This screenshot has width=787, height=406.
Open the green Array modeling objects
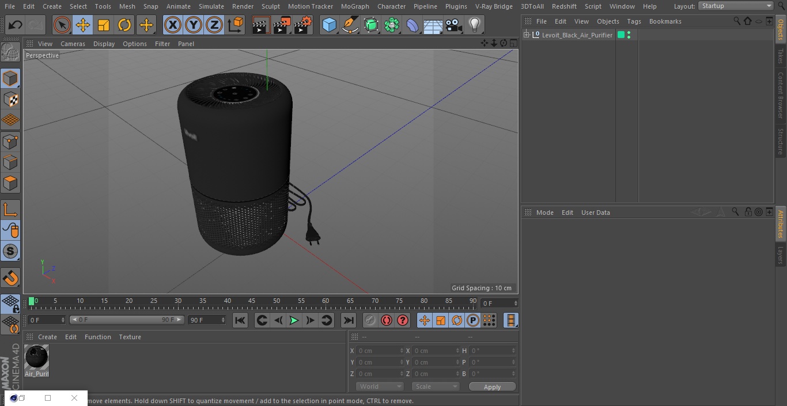pyautogui.click(x=392, y=25)
